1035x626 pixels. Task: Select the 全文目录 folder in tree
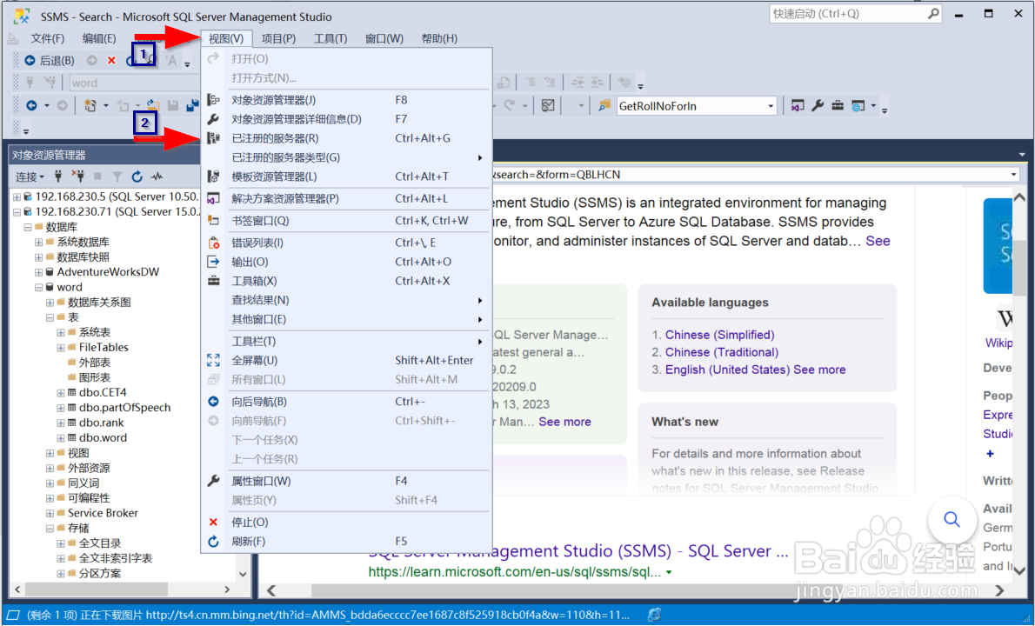point(100,543)
